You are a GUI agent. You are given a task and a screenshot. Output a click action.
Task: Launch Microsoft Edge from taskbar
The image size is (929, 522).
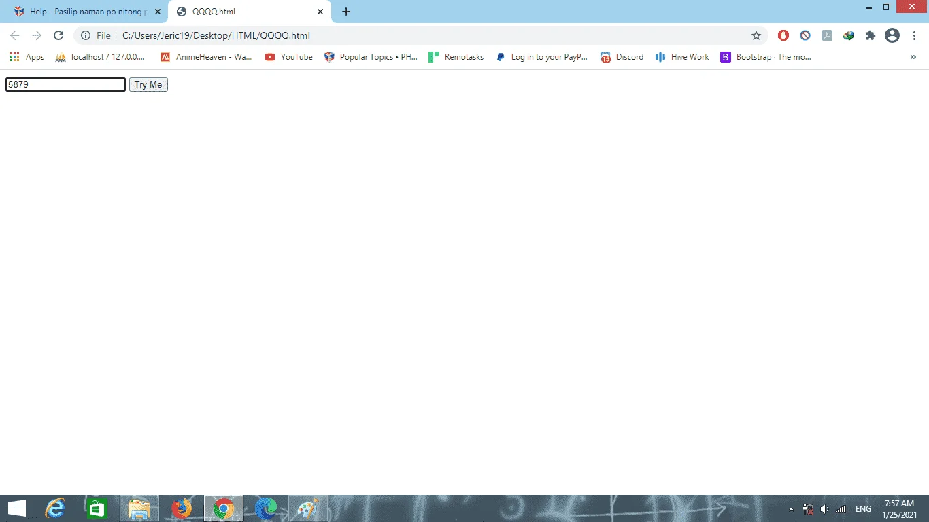coord(266,508)
